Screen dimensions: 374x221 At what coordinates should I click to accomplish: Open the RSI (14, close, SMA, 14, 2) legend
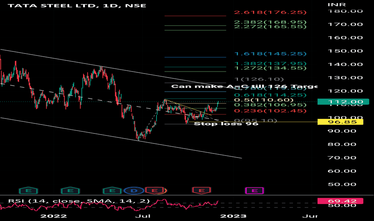(x=79, y=201)
